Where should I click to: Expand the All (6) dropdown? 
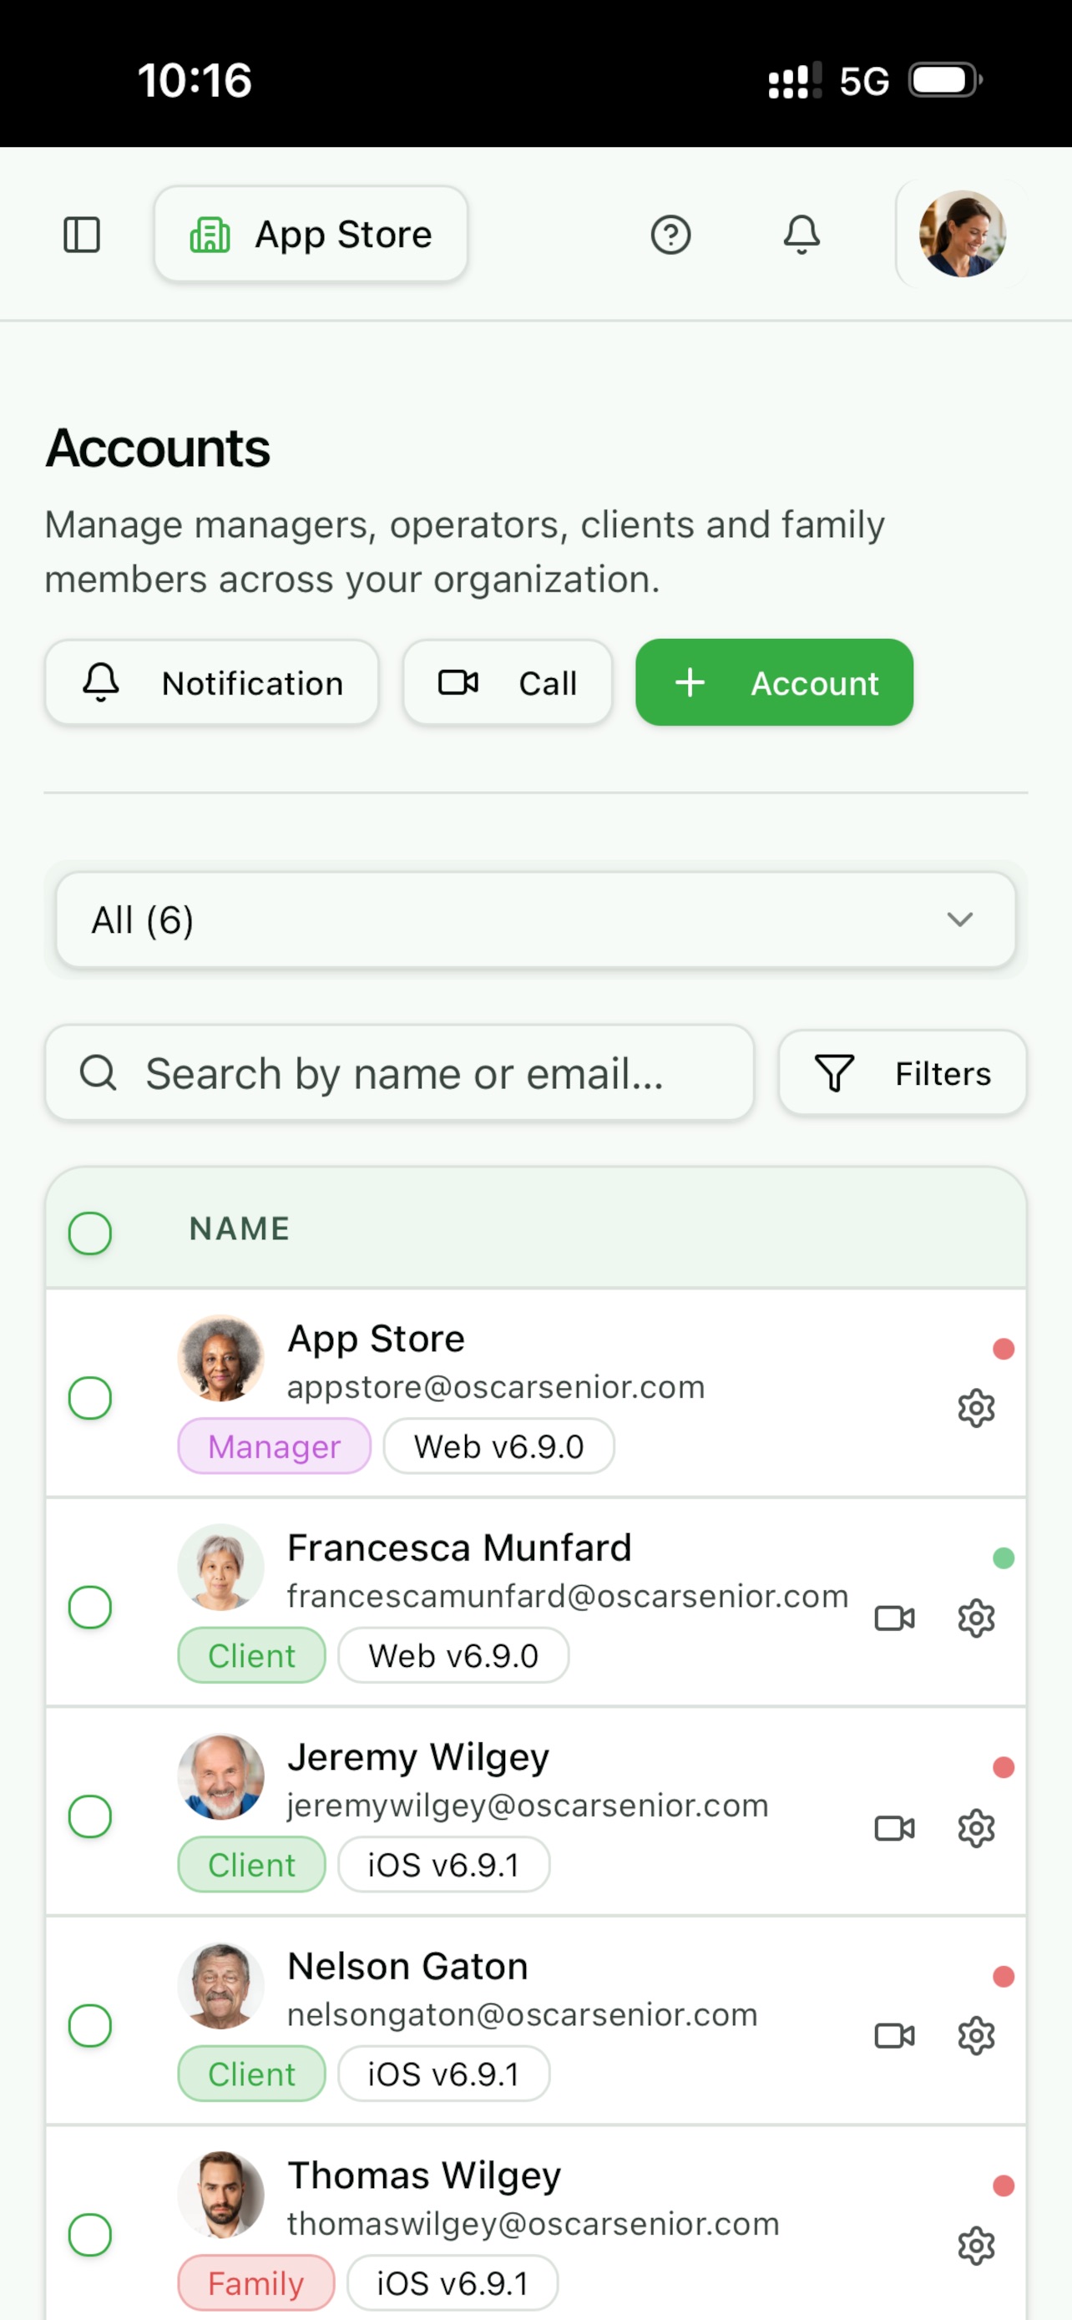(535, 919)
